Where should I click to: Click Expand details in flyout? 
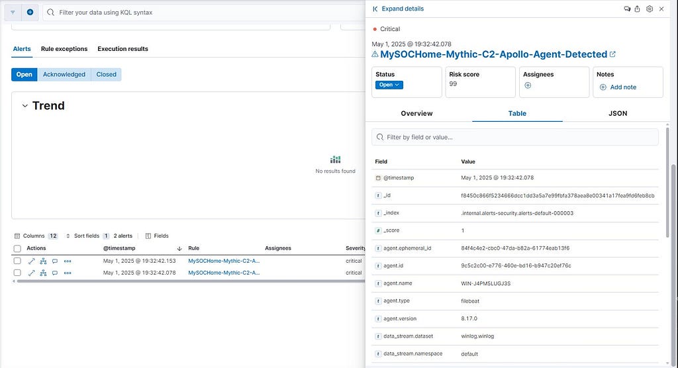[398, 9]
